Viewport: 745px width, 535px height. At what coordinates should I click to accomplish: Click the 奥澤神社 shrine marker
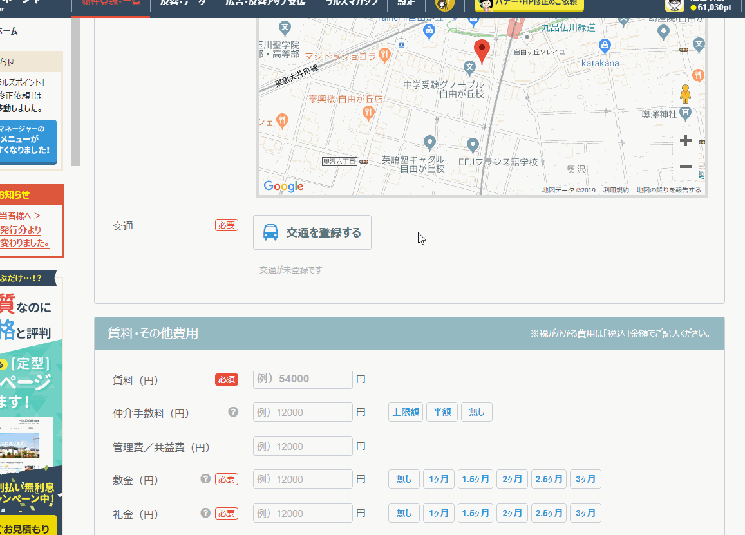pyautogui.click(x=685, y=114)
